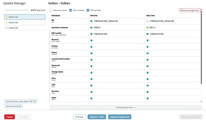Click red hollow circle in NB new line
206x121 pixels.
[x=147, y=21]
